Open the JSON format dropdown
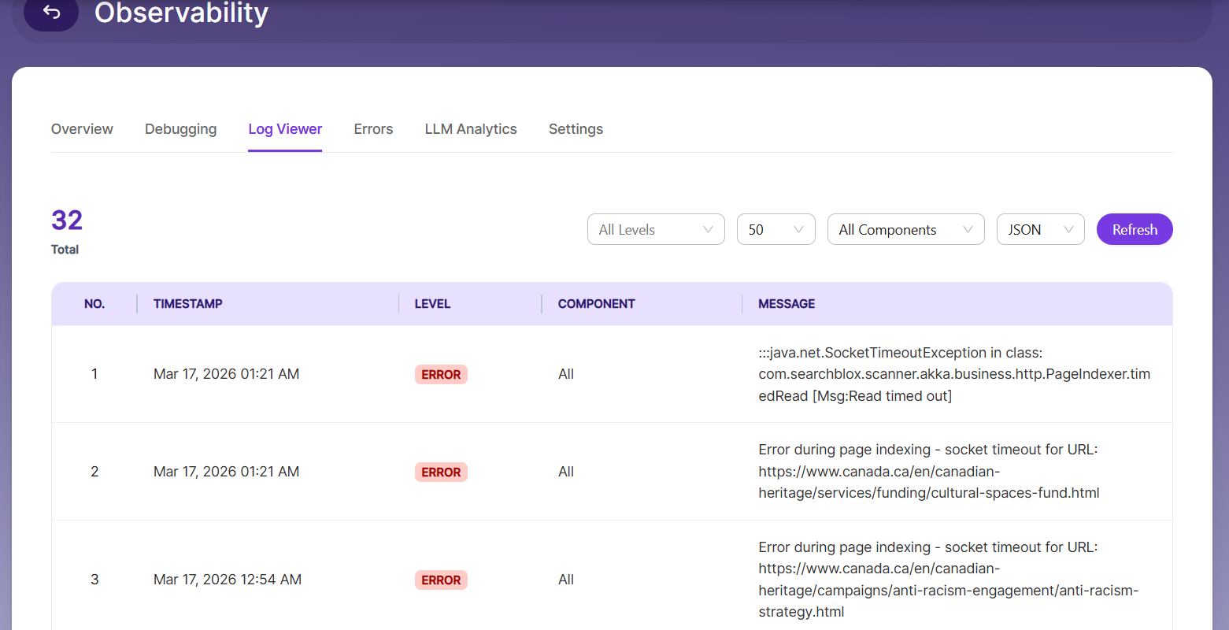This screenshot has width=1229, height=630. click(1040, 229)
